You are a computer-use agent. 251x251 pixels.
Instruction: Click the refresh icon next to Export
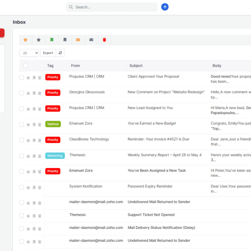pyautogui.click(x=60, y=53)
